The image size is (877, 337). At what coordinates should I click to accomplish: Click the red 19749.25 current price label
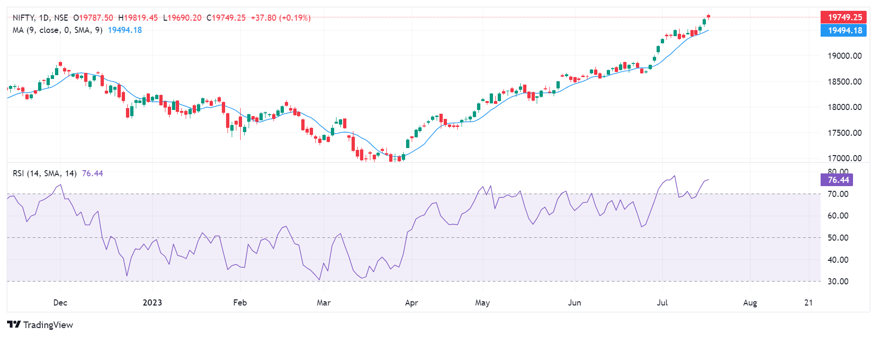coord(844,17)
